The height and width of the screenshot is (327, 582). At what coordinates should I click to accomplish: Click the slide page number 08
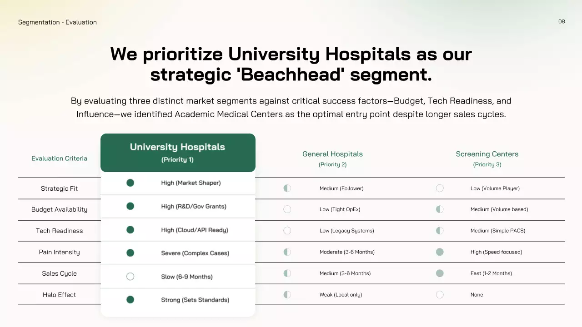[x=562, y=21]
